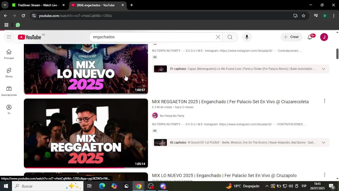Open the notifications bell
Viewport: 339px width, 191px height.
[x=310, y=37]
